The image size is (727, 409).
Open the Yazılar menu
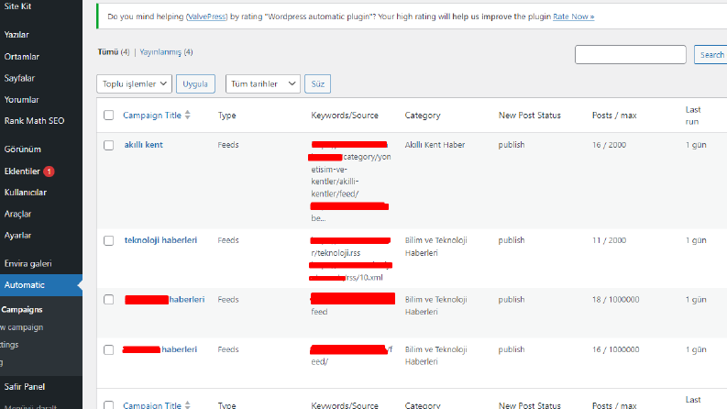coord(17,35)
